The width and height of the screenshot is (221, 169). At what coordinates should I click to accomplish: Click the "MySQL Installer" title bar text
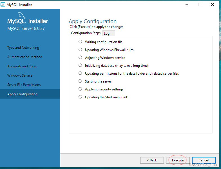pos(19,5)
